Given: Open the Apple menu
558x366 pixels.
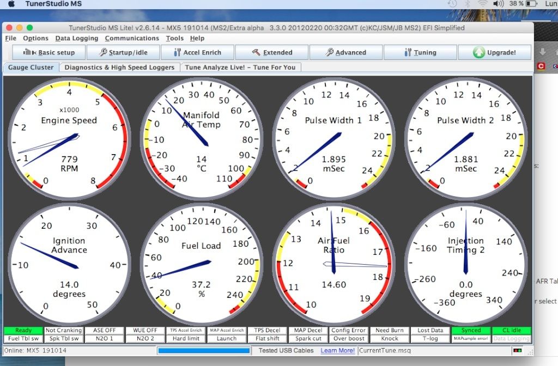Looking at the screenshot, I should point(11,4).
